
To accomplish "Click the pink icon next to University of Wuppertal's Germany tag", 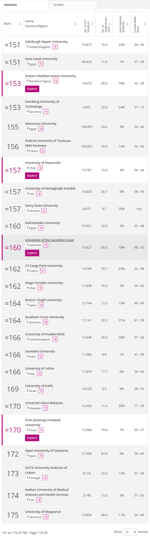I will click(x=46, y=517).
